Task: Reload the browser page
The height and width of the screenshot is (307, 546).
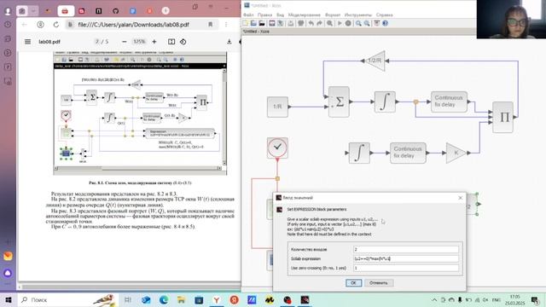Action: click(x=56, y=25)
